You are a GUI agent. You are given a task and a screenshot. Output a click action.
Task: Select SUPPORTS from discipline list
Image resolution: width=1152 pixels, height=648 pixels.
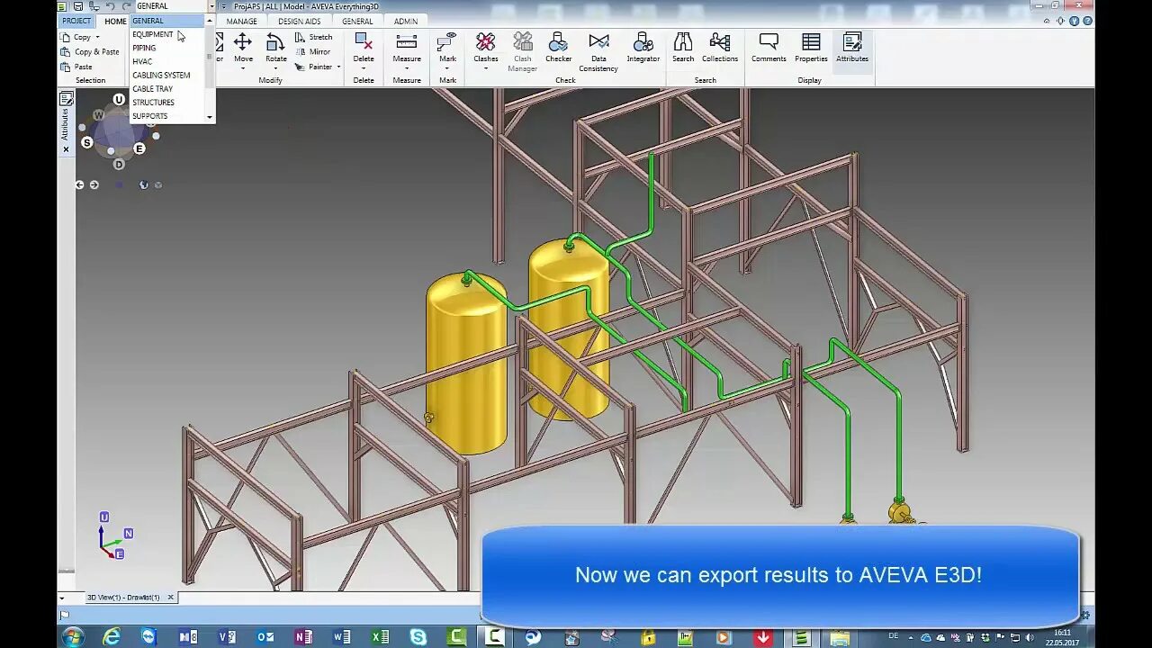point(167,115)
